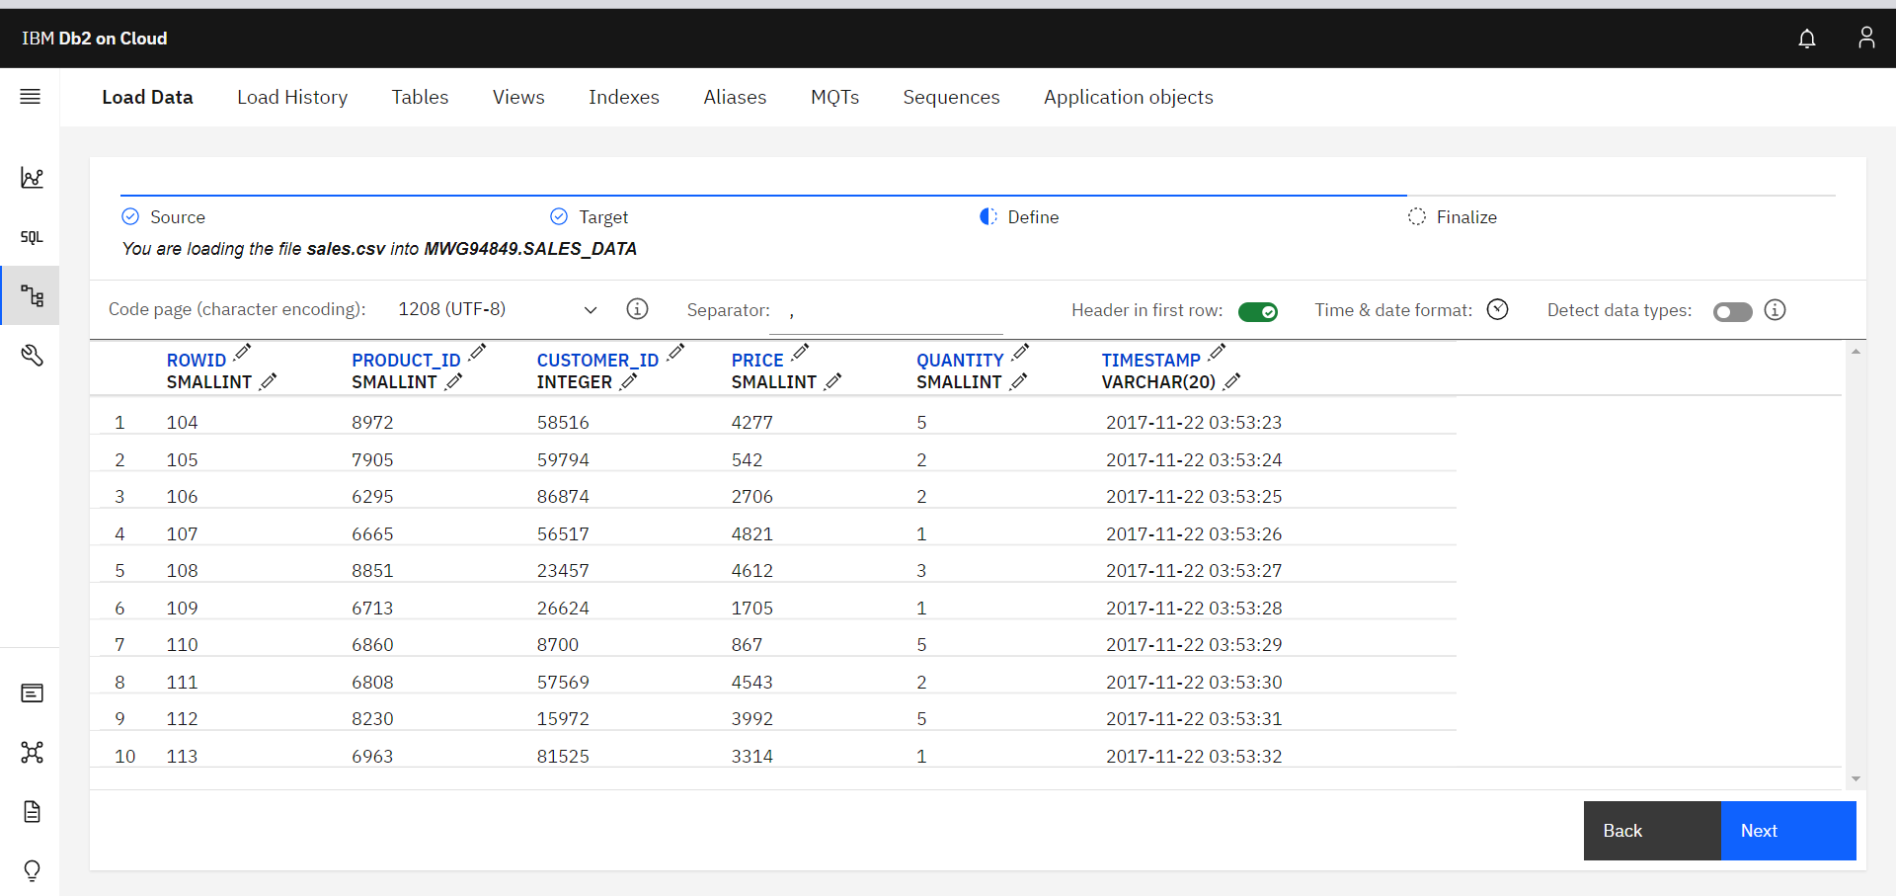Edit the ROWID SMALLINT data type
This screenshot has width=1896, height=896.
[268, 381]
